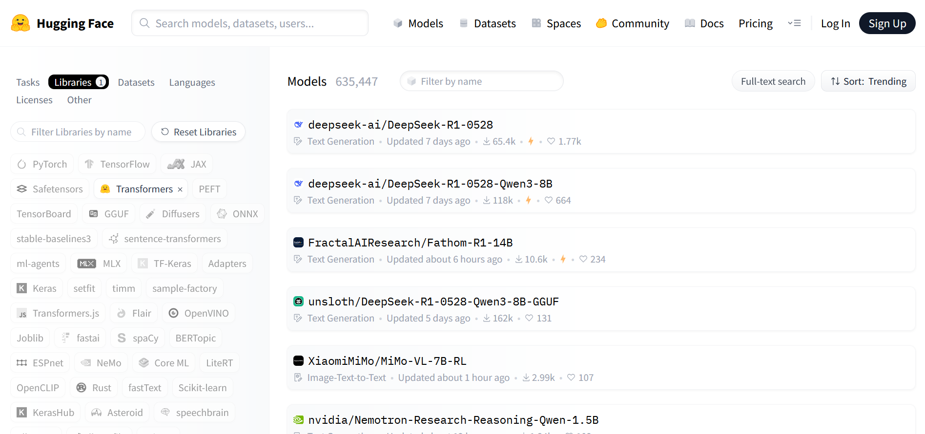Toggle the PEFT library filter
925x434 pixels.
click(209, 189)
